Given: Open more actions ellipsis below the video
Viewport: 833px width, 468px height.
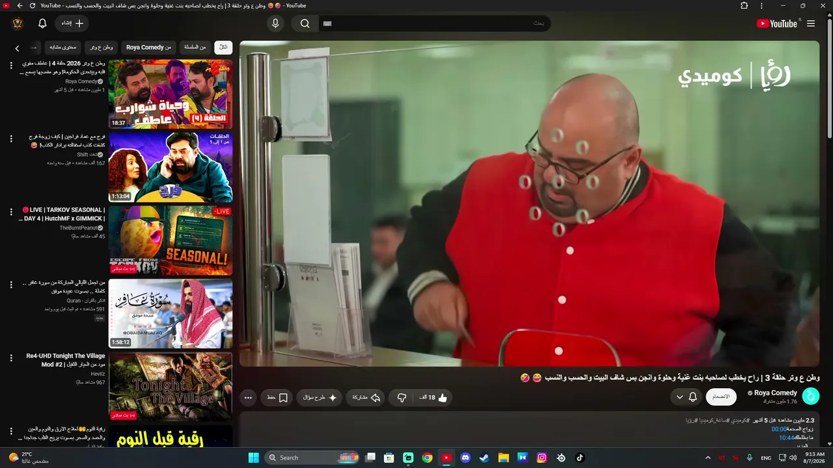Looking at the screenshot, I should tap(248, 397).
